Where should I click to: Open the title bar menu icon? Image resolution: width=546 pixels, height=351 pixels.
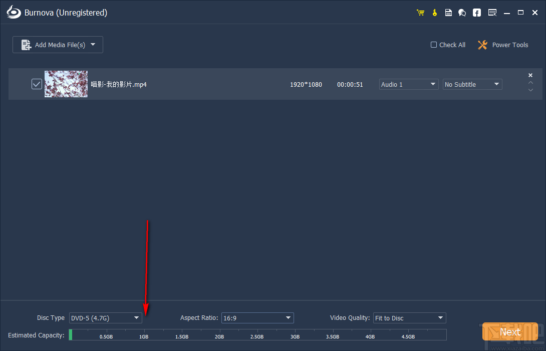[492, 13]
